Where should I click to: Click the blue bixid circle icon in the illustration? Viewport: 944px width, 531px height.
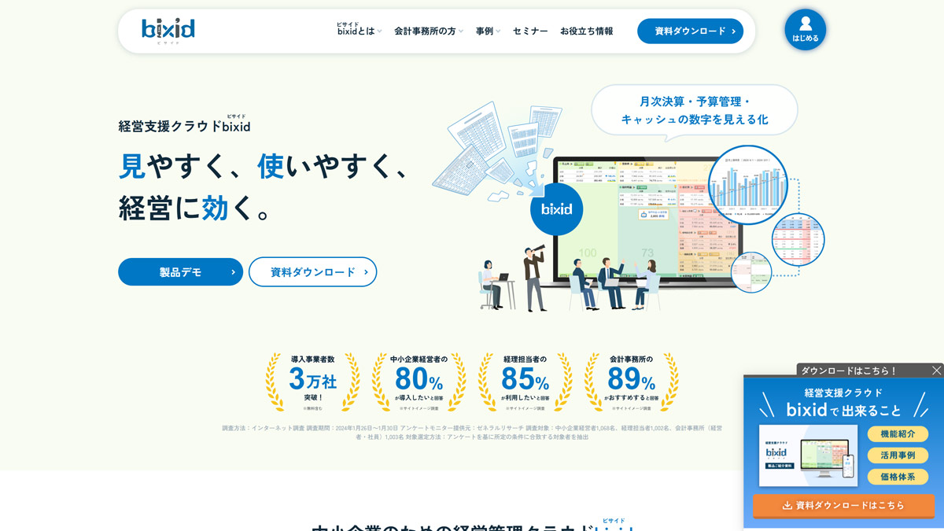pos(556,209)
